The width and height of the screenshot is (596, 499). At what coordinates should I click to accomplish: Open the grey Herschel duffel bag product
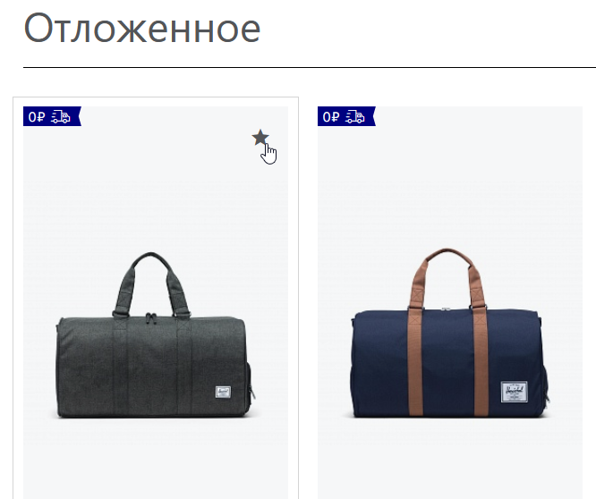(155, 335)
